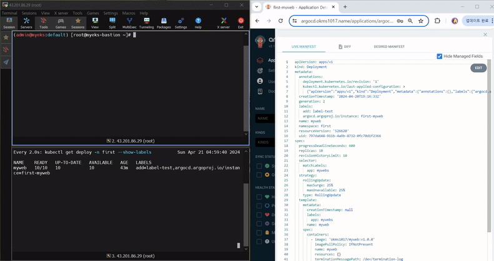Click the browser address bar URL
494x261 pixels.
(x=347, y=21)
